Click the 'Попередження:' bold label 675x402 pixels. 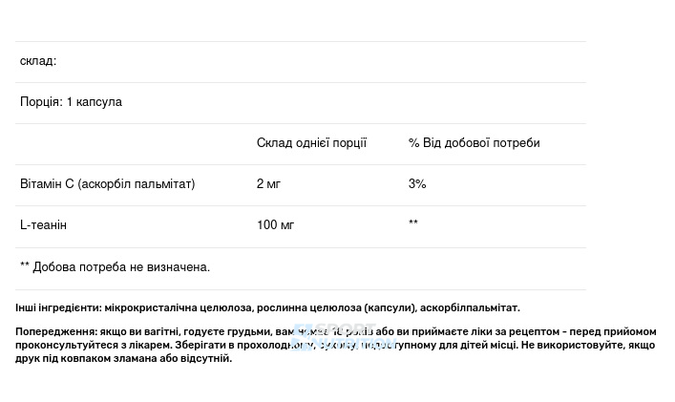click(x=56, y=332)
